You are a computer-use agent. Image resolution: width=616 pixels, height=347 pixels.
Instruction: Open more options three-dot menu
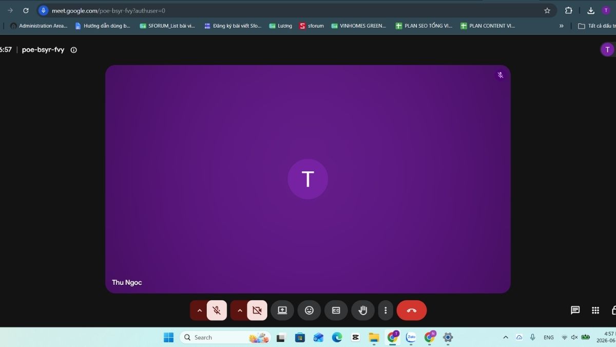tap(386, 311)
